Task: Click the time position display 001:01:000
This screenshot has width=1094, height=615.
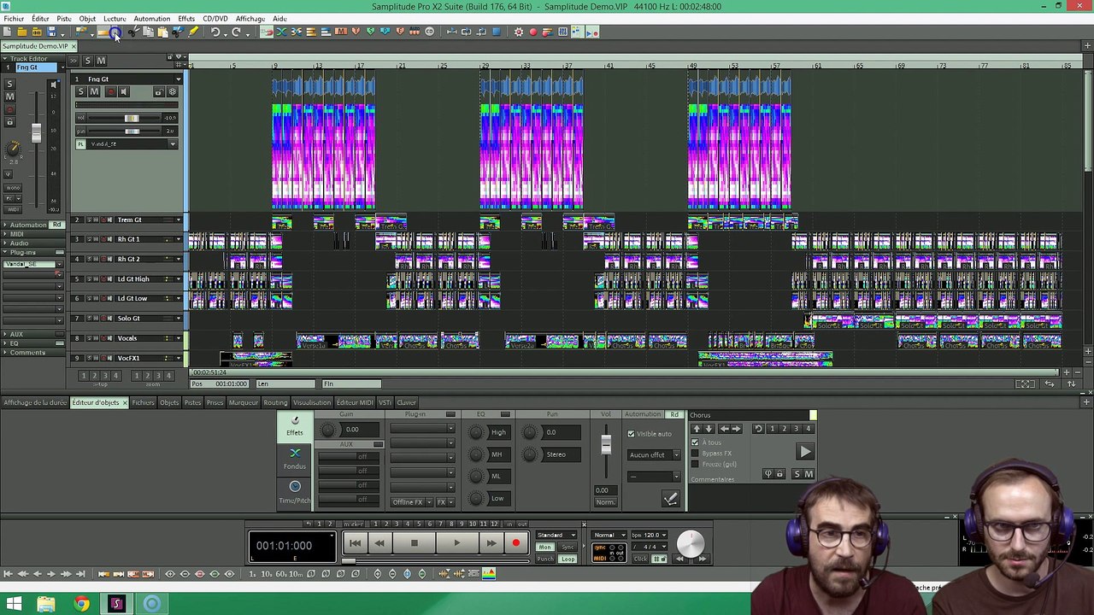Action: (x=284, y=545)
